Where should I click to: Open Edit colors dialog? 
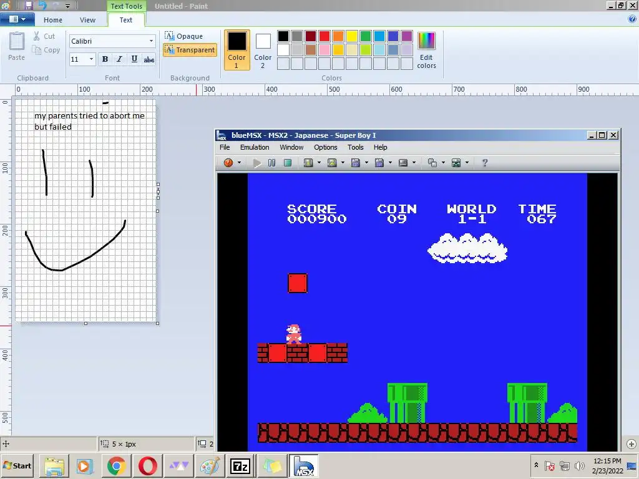pyautogui.click(x=426, y=50)
